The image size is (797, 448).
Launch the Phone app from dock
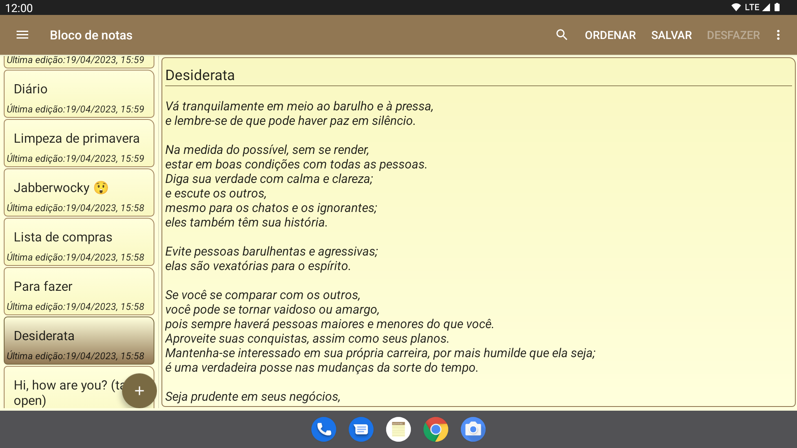pos(324,429)
